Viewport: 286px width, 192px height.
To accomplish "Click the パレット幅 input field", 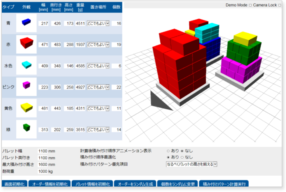I will coord(46,151).
